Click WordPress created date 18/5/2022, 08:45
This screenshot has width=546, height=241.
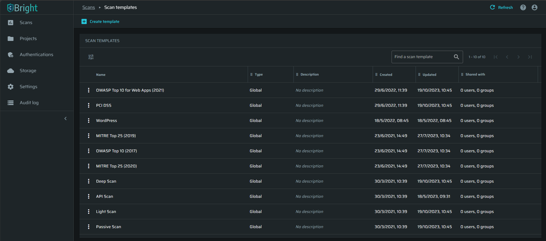coord(392,120)
